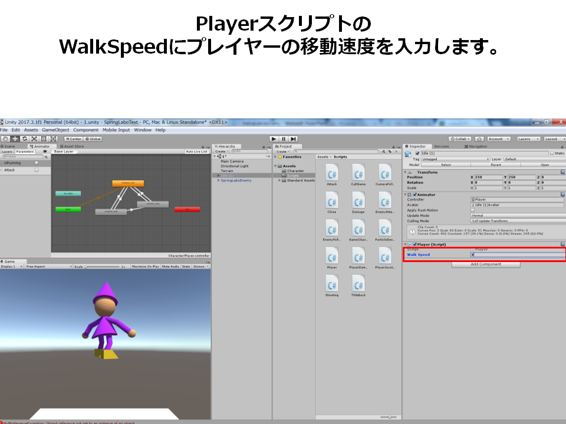Click the Position X input field
Viewport: 566px width, 424px height.
coord(488,177)
